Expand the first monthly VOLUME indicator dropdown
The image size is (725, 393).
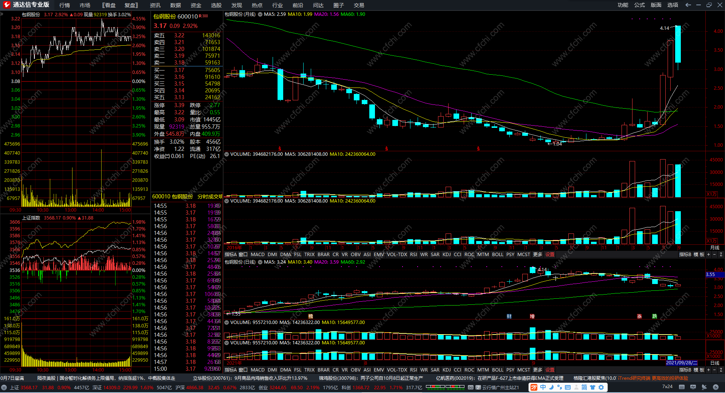click(x=227, y=154)
